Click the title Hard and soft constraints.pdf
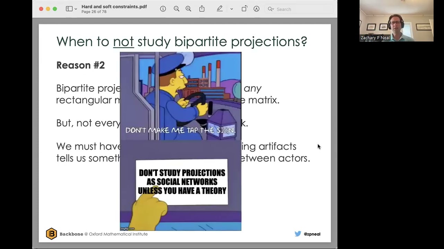 point(114,7)
